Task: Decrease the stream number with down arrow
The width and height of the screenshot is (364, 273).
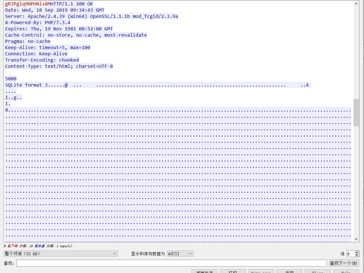Action: pos(357,255)
